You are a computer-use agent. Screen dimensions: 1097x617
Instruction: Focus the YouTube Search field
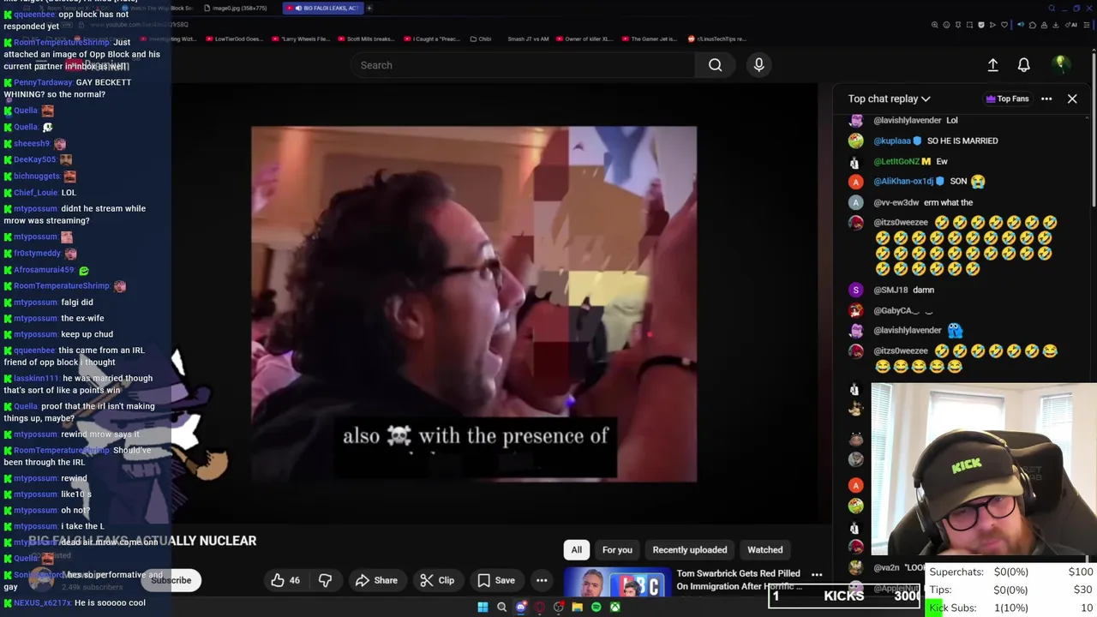click(522, 65)
